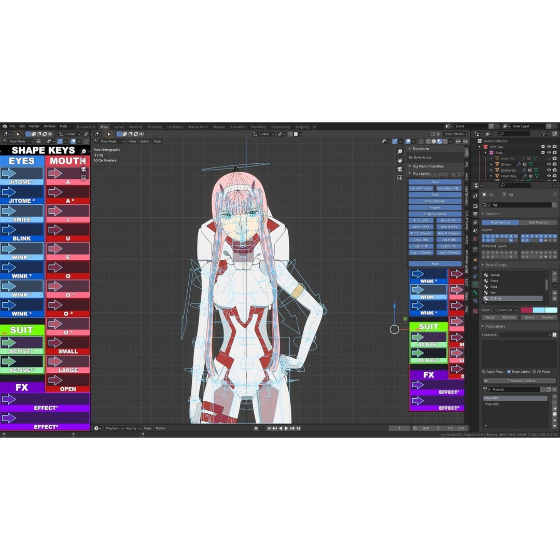Hide Head Only object with eye icon
Image resolution: width=560 pixels, height=560 pixels.
pos(549,176)
